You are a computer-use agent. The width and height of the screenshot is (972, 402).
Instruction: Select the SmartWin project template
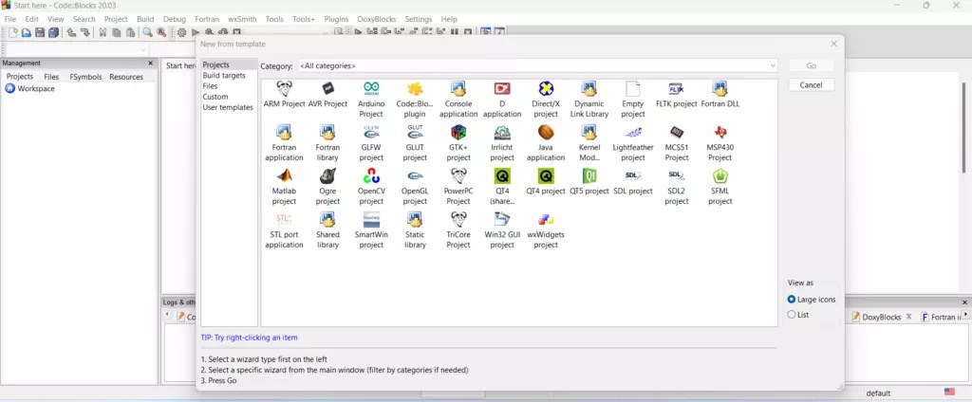coord(371,229)
